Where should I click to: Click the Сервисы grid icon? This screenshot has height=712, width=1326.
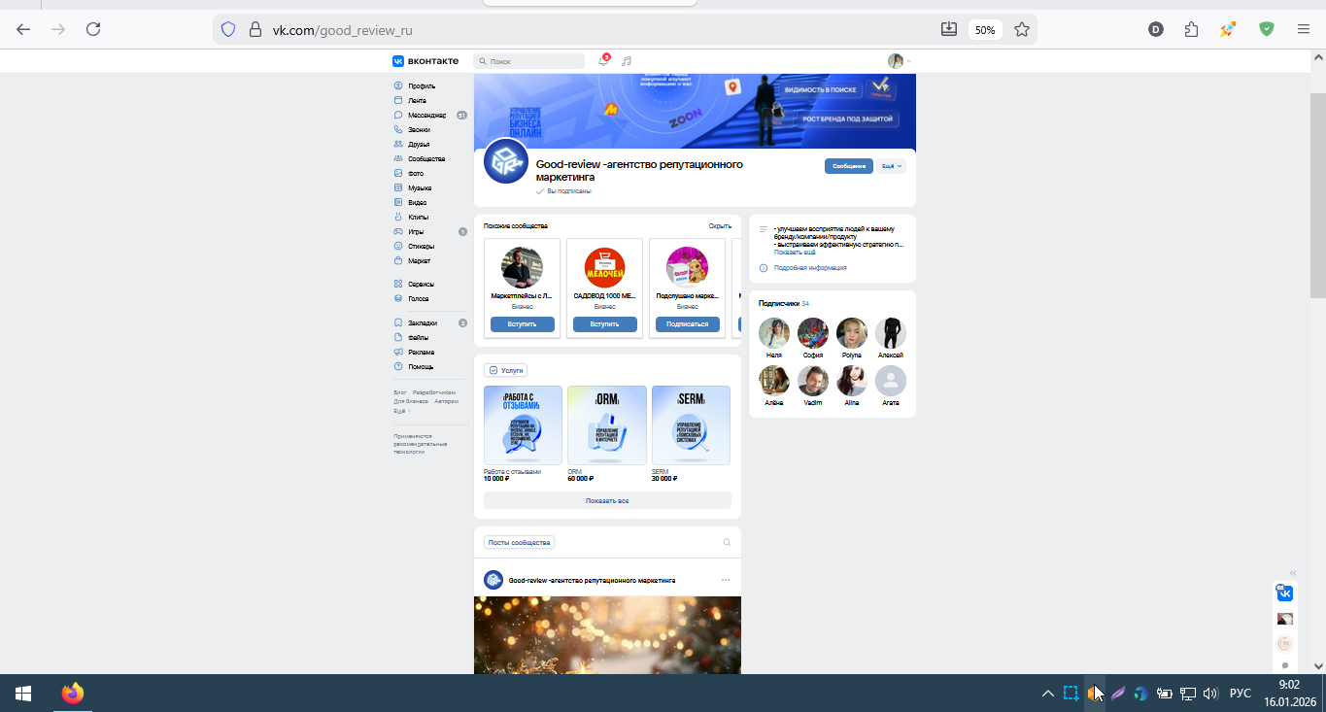point(398,284)
